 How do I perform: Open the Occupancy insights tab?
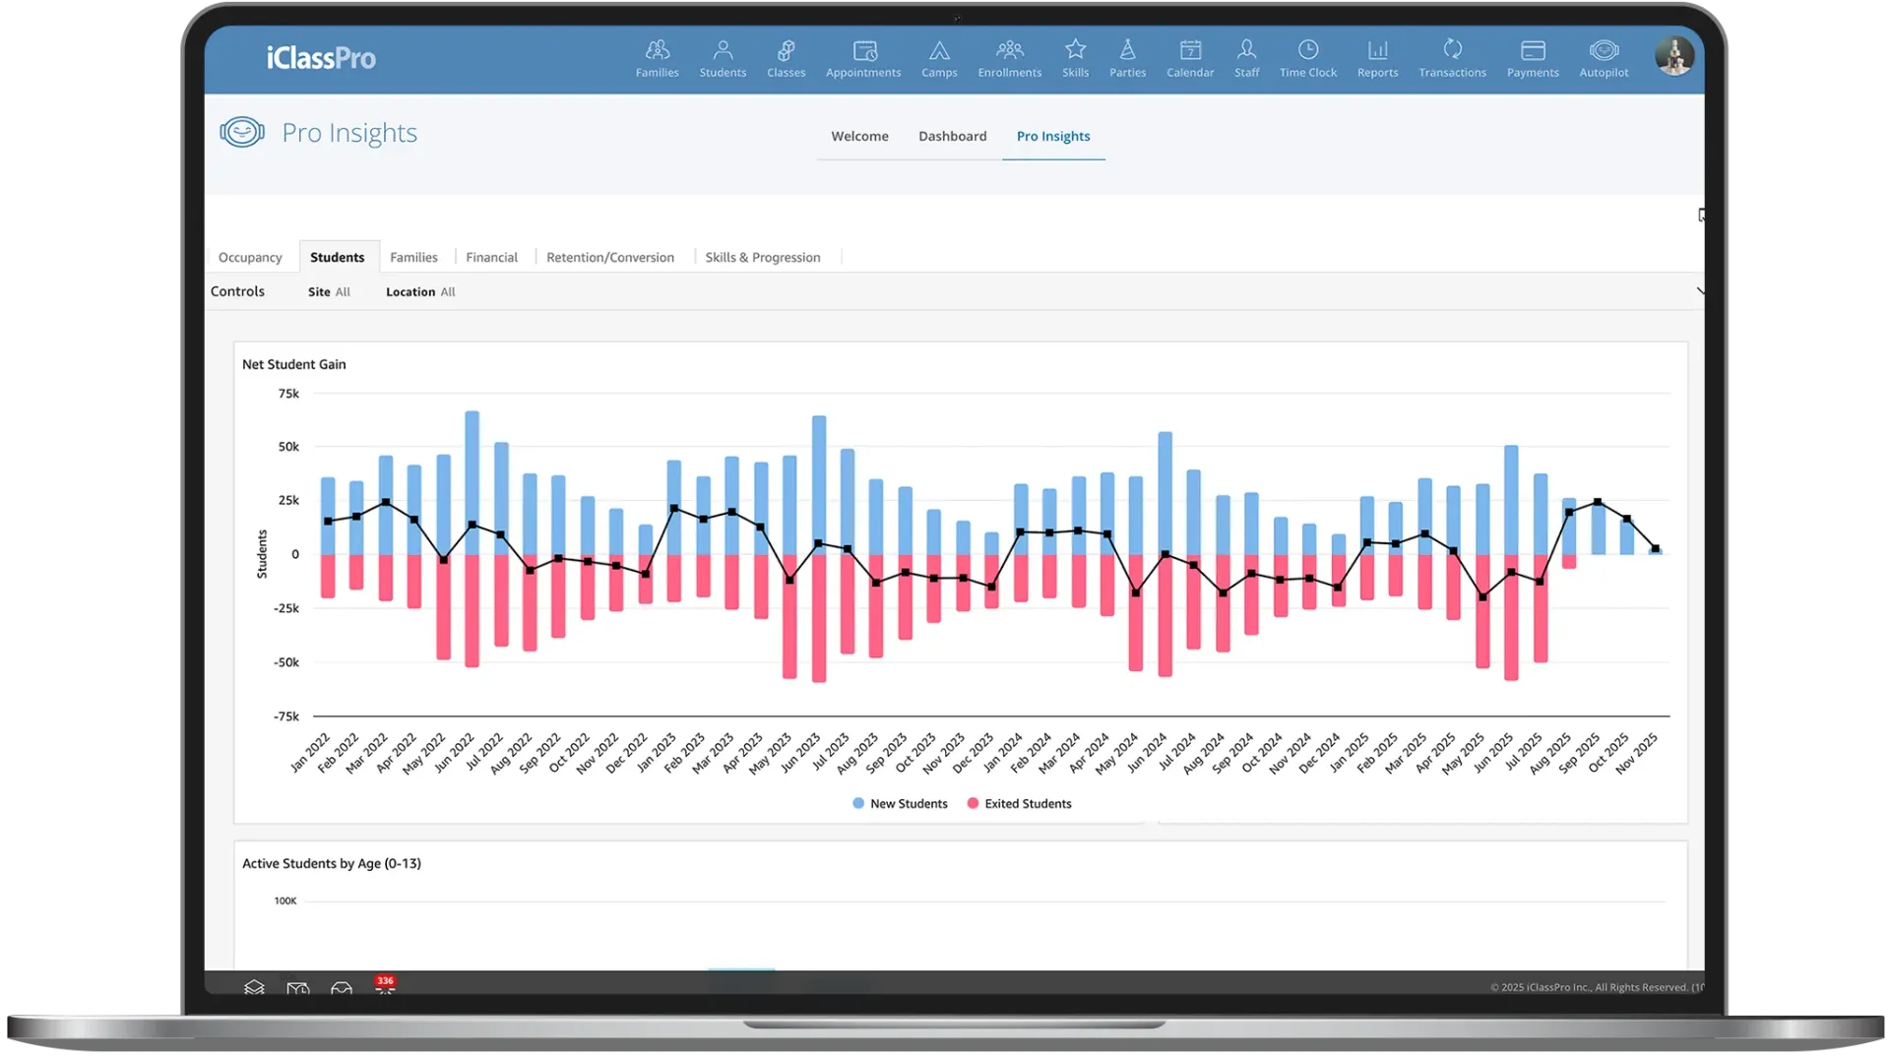coord(250,257)
